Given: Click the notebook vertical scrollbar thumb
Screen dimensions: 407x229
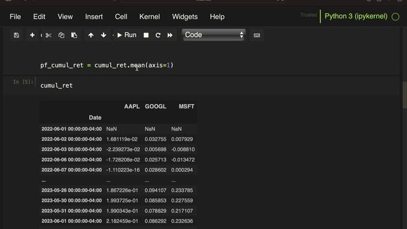Looking at the screenshot, I should (x=404, y=95).
